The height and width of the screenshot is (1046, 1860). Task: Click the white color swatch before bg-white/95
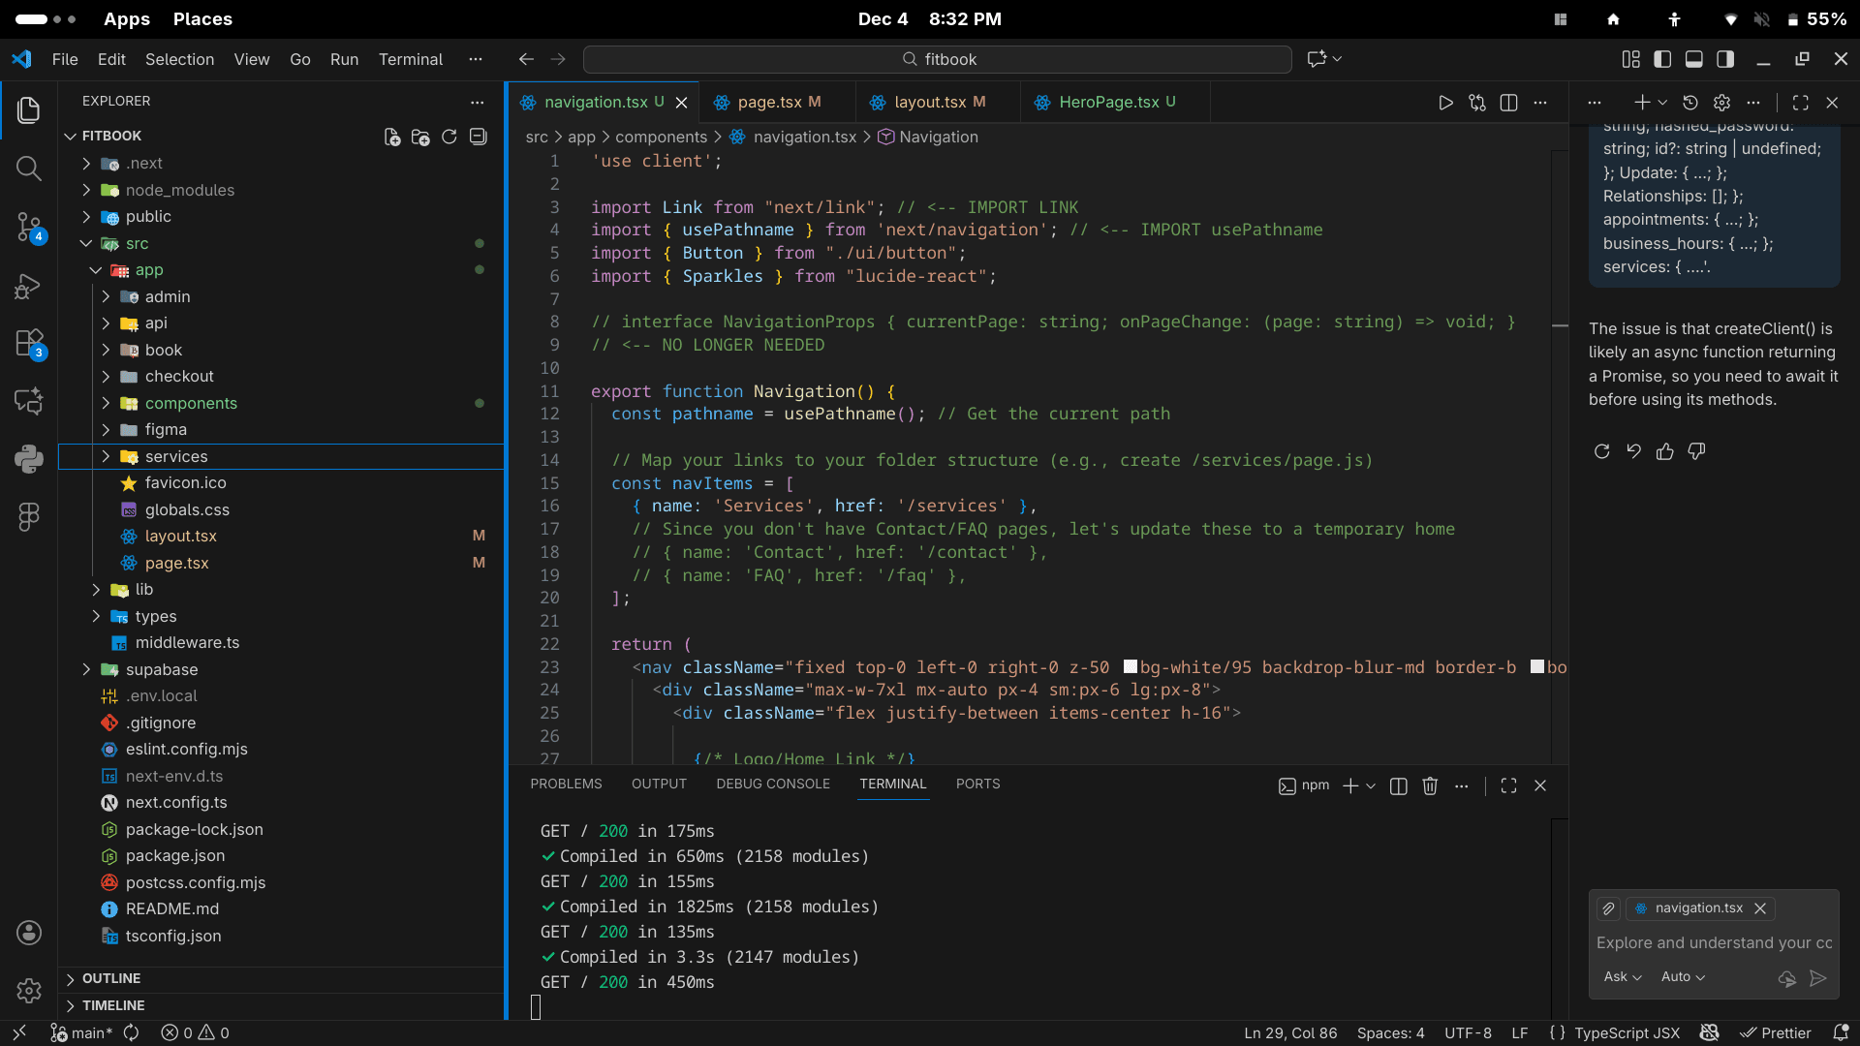(x=1130, y=666)
